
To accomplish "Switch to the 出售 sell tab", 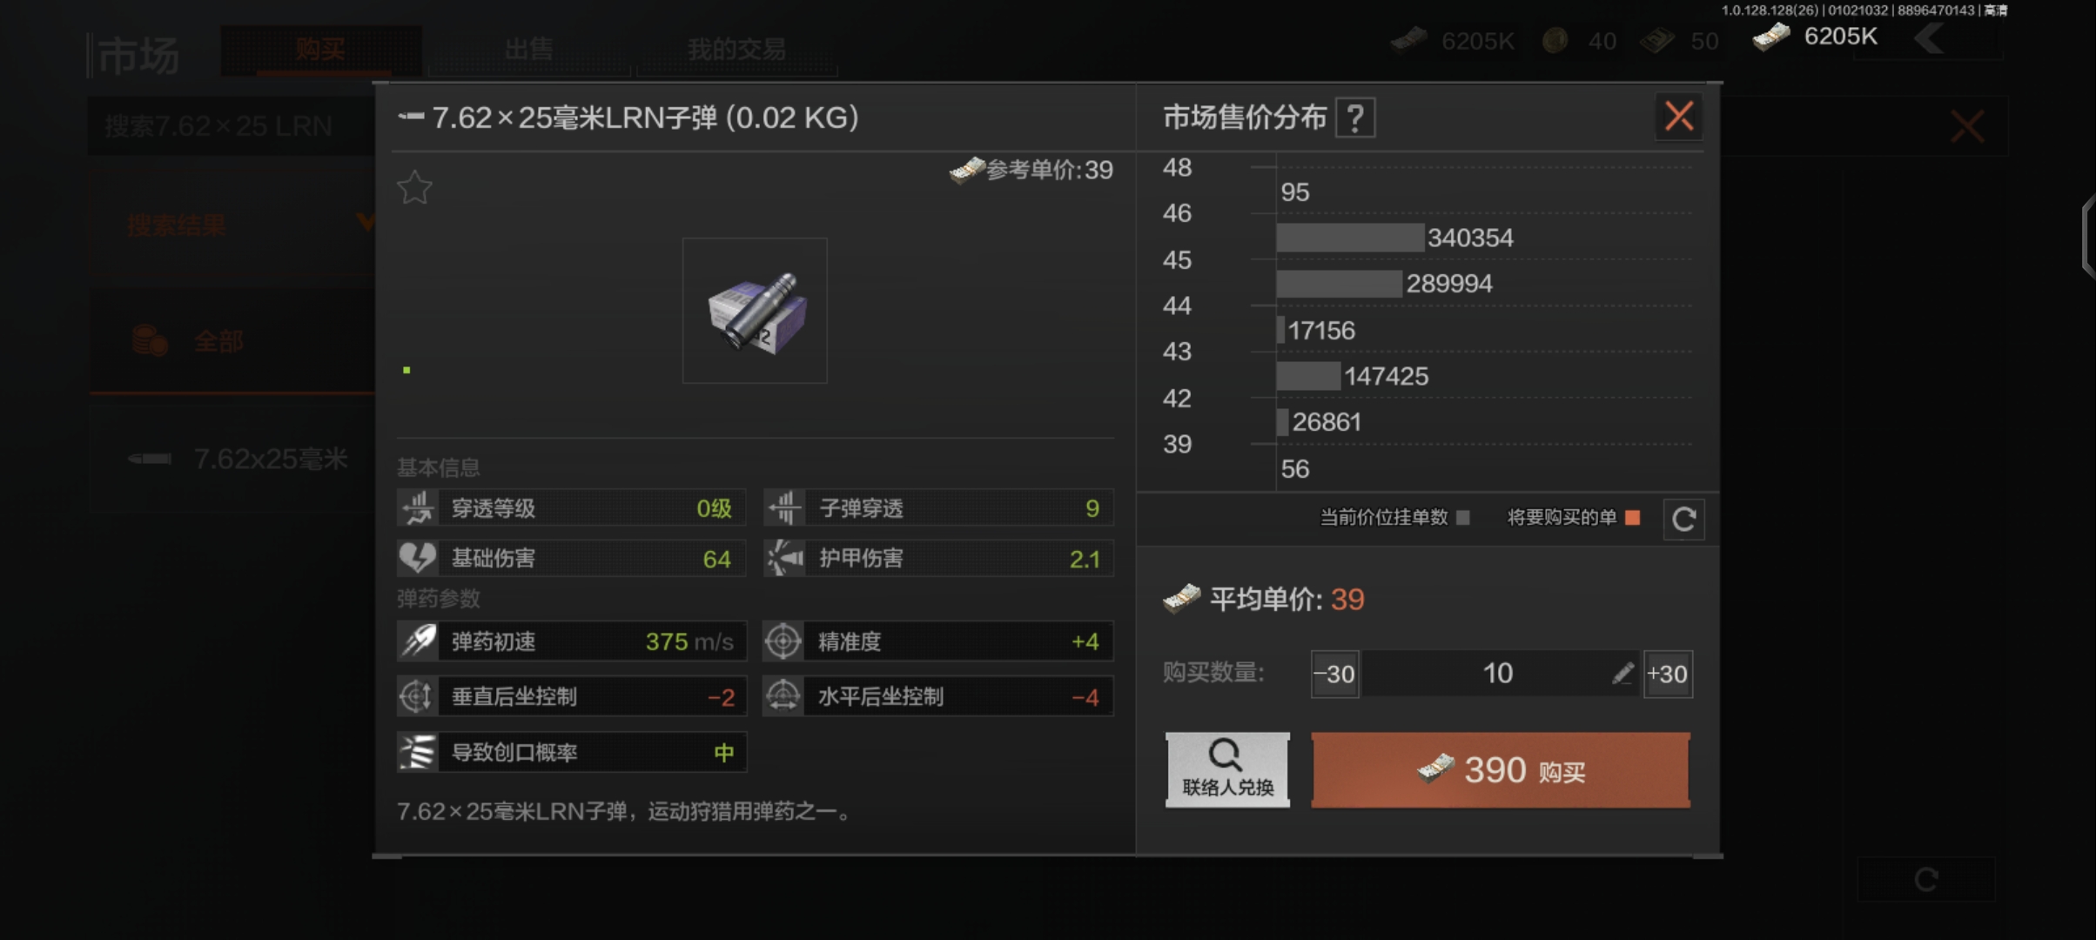I will (x=528, y=49).
